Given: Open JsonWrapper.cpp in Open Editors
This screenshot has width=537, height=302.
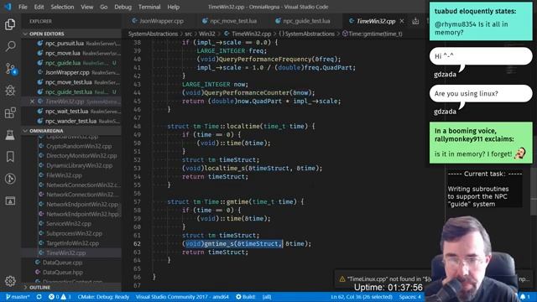Looking at the screenshot, I should [71, 73].
